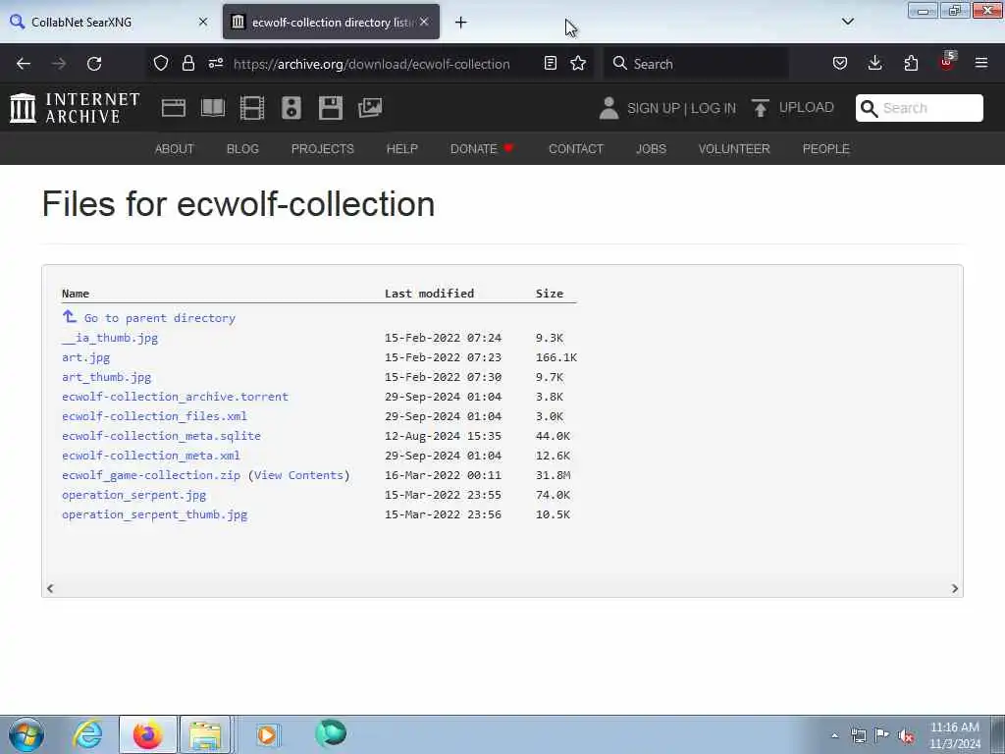The width and height of the screenshot is (1005, 754).
Task: Click the upload arrow icon
Action: pos(761,108)
